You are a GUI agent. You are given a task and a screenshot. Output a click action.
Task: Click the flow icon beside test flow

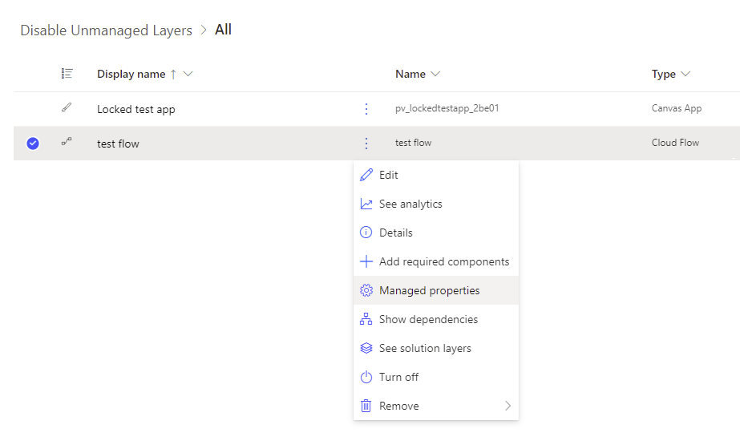[x=67, y=141]
